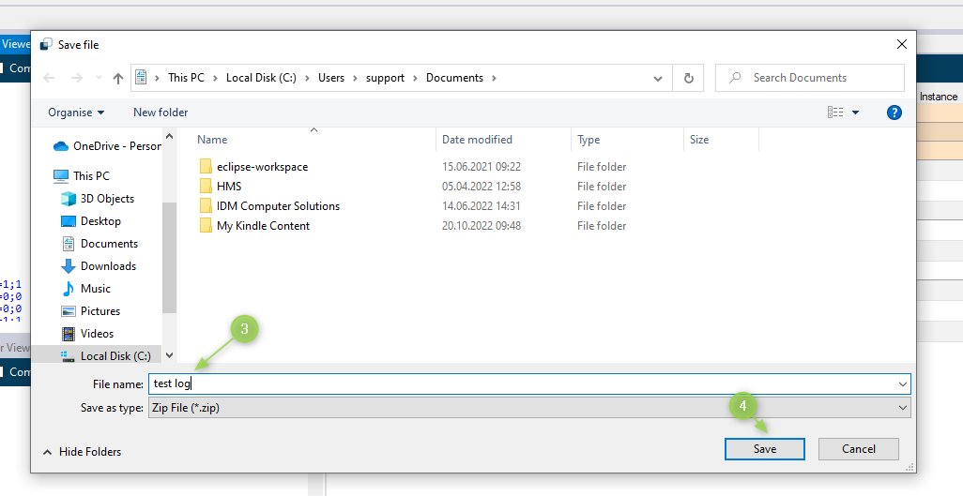The image size is (963, 496).
Task: Open view options dropdown arrow
Action: pos(855,113)
